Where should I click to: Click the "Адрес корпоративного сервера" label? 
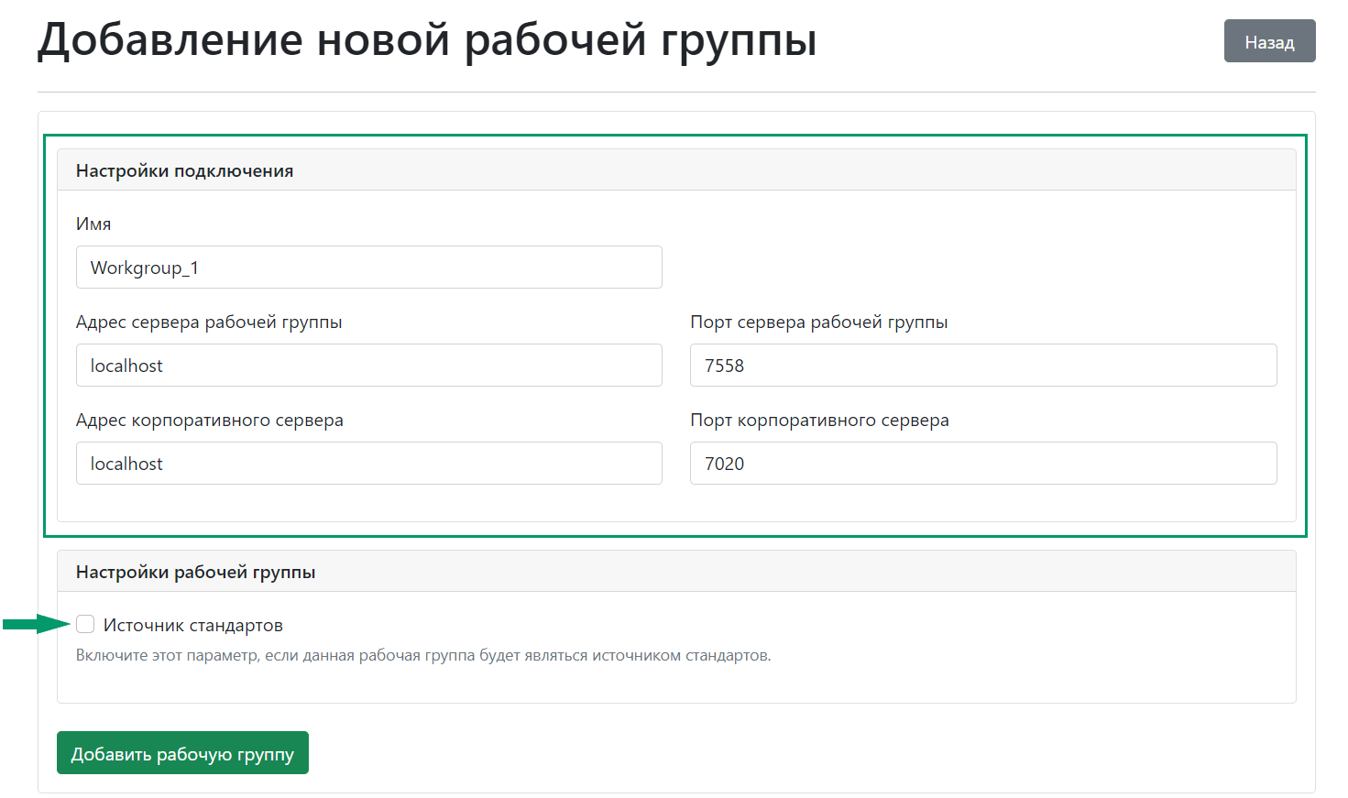click(x=210, y=420)
